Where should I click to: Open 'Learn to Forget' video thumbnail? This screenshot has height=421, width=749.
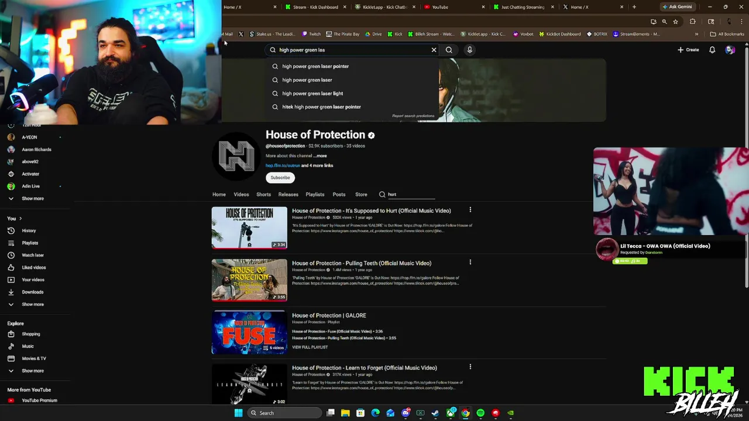point(249,384)
